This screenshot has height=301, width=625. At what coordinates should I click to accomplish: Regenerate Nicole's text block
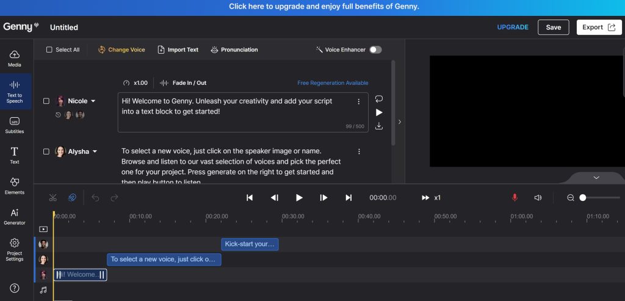(378, 98)
